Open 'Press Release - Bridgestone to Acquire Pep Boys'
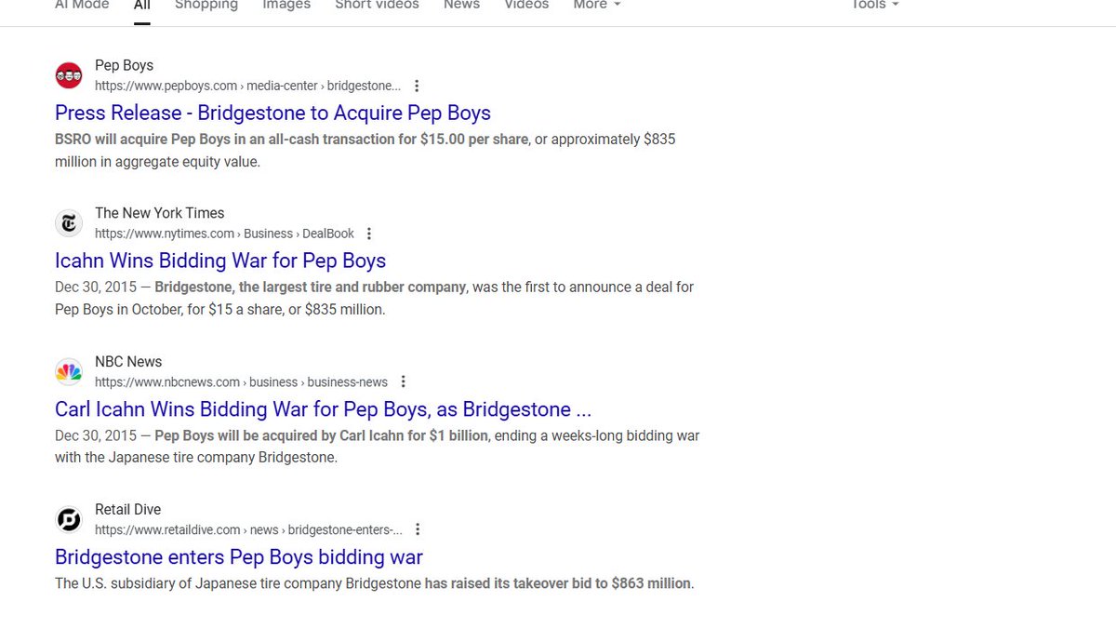 pos(272,114)
